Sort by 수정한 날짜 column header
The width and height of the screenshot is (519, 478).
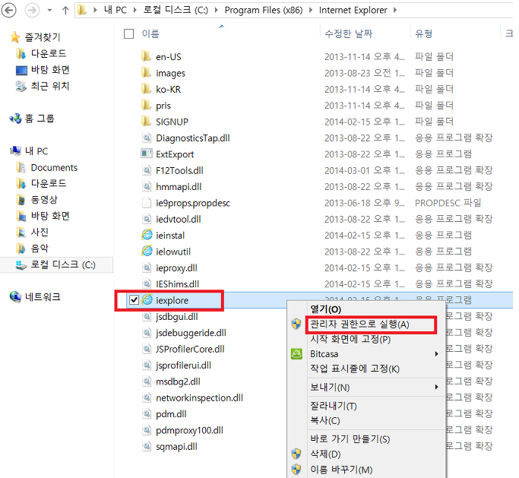point(349,33)
